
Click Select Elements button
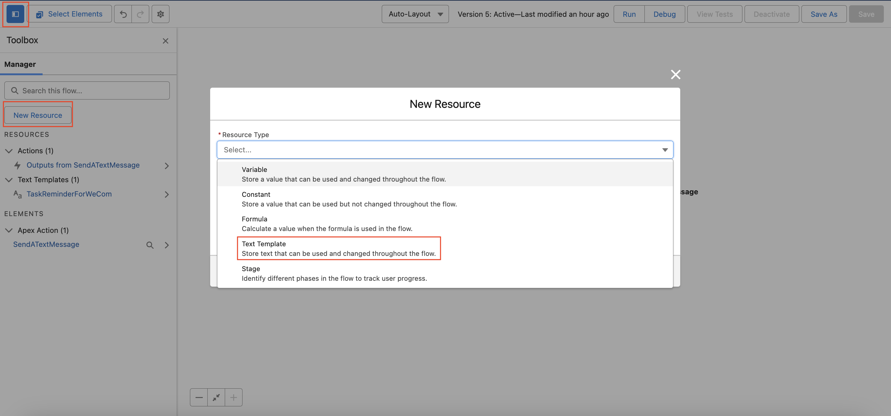pyautogui.click(x=69, y=14)
